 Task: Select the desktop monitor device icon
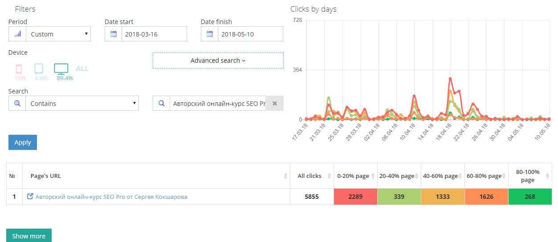pyautogui.click(x=61, y=69)
